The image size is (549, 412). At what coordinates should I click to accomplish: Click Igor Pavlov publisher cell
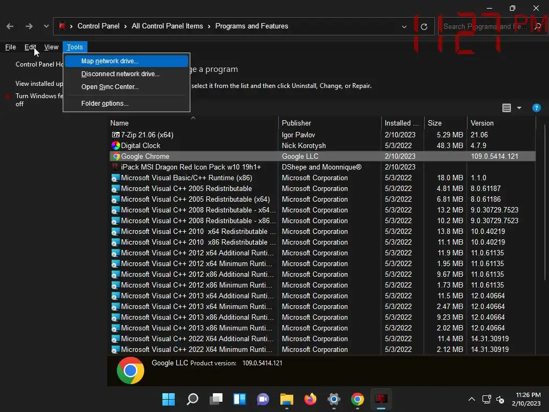click(x=298, y=135)
